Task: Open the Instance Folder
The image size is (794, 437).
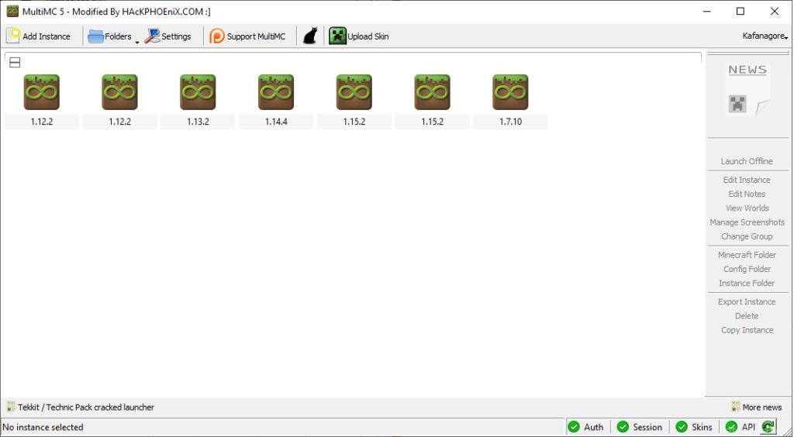Action: pos(747,284)
